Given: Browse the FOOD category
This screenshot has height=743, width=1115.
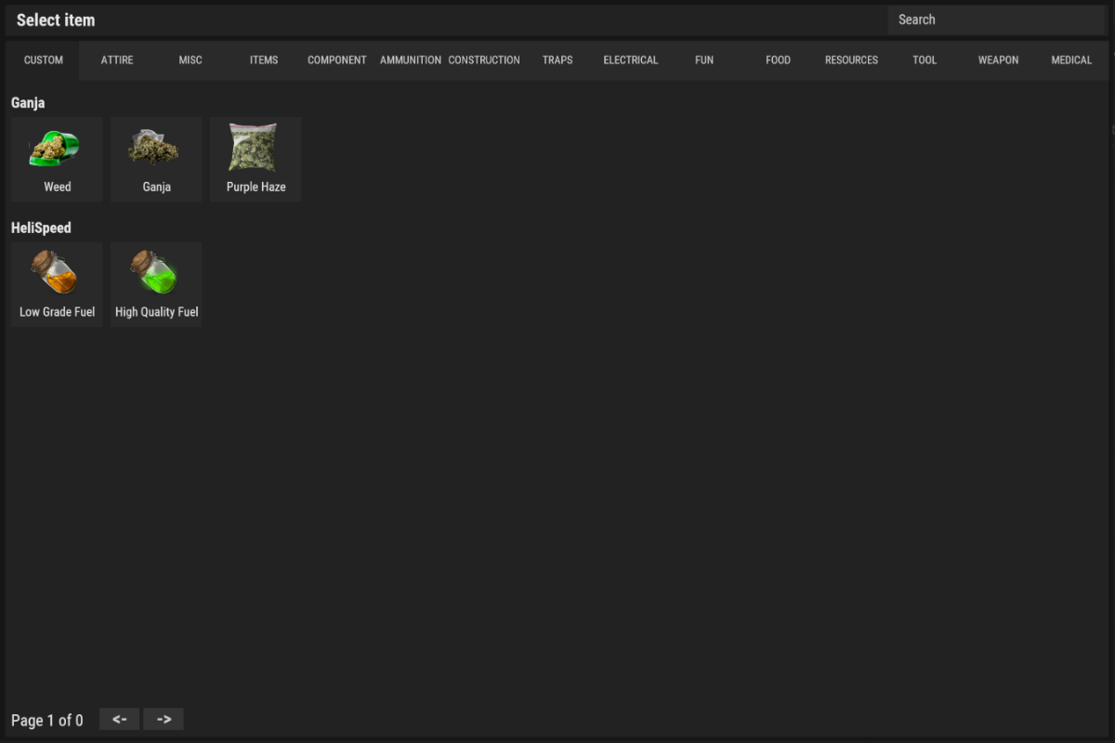Looking at the screenshot, I should [778, 59].
